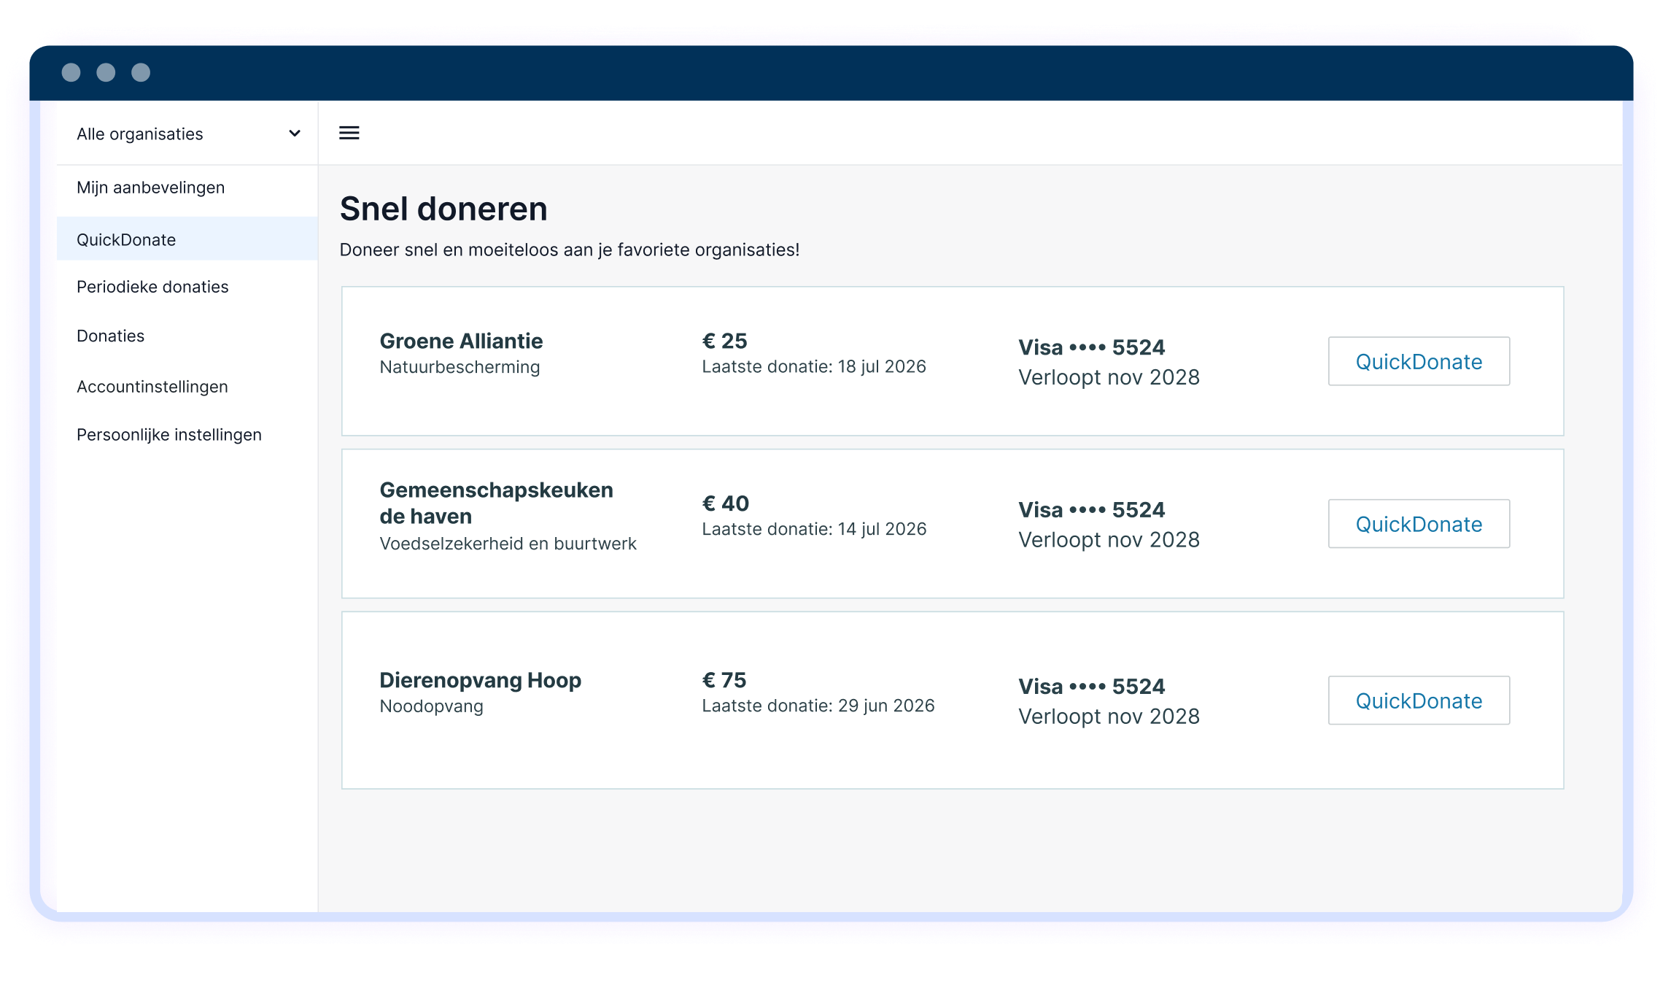The image size is (1663, 988).
Task: Click Verloopt nov 2028 in Groene Alliantie row
Action: [x=1109, y=377]
